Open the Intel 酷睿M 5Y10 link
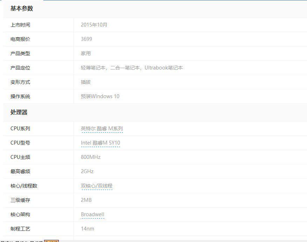This screenshot has height=242, width=307. 100,143
